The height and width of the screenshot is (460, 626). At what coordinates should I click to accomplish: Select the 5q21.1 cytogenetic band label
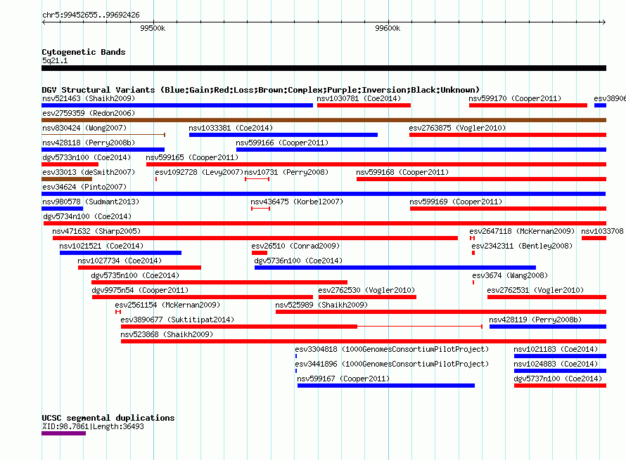(x=55, y=60)
